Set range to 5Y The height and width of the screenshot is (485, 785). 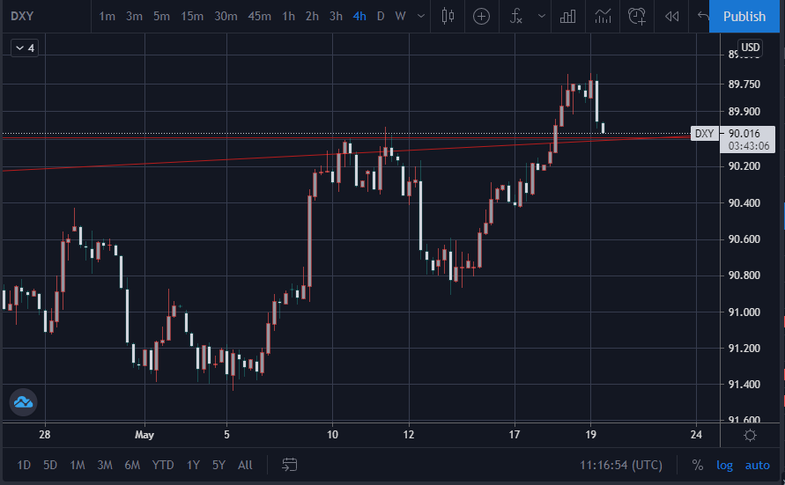(x=218, y=465)
